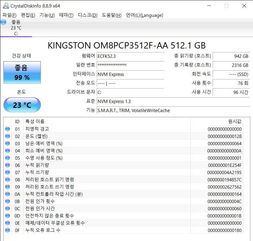The image size is (253, 241).
Task: Click rotation speed value ---- (SSD)
Action: click(231, 74)
